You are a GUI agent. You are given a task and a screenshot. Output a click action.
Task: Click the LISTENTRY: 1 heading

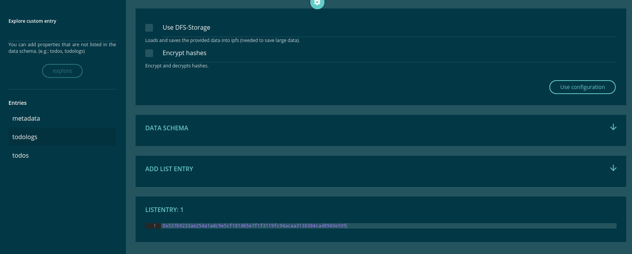(164, 210)
